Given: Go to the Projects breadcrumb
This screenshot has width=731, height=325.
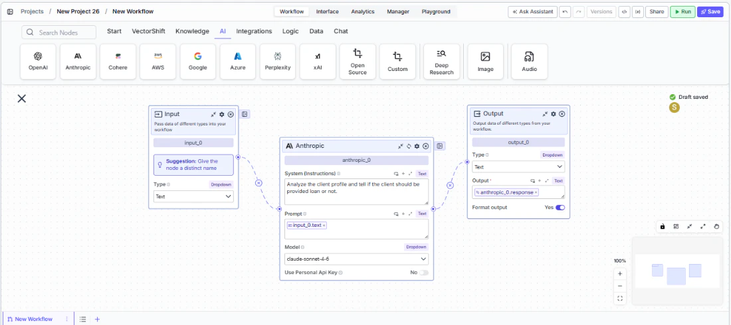Looking at the screenshot, I should tap(32, 12).
